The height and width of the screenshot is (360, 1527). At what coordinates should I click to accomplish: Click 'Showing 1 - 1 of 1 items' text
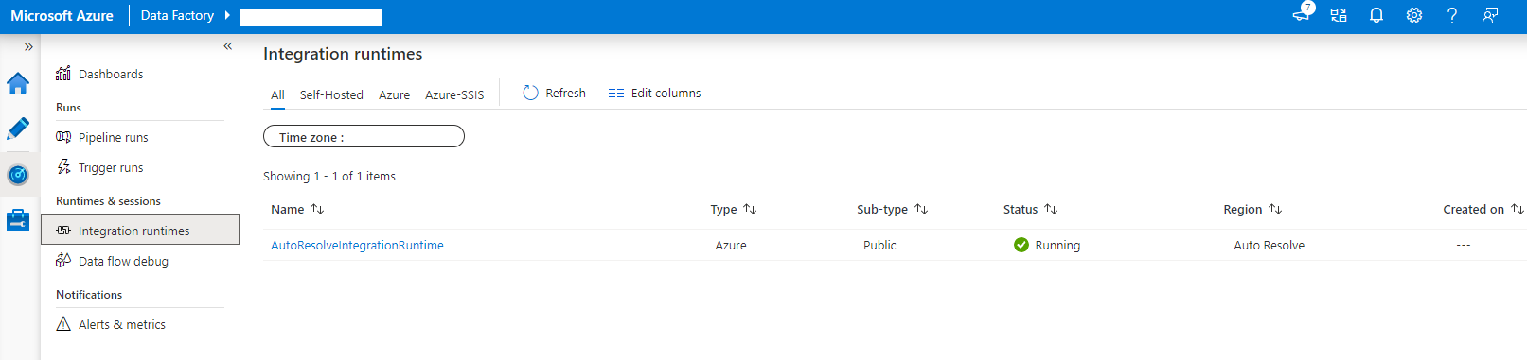(329, 176)
